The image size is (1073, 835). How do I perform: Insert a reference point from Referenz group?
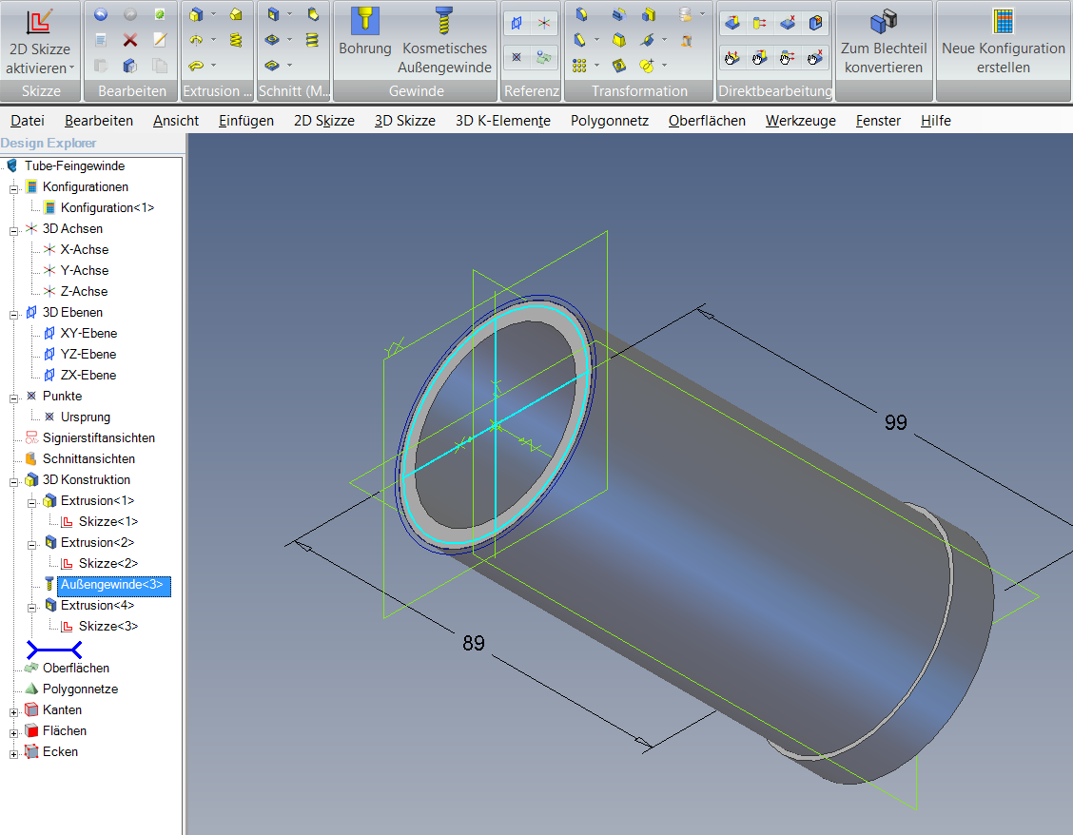click(517, 57)
